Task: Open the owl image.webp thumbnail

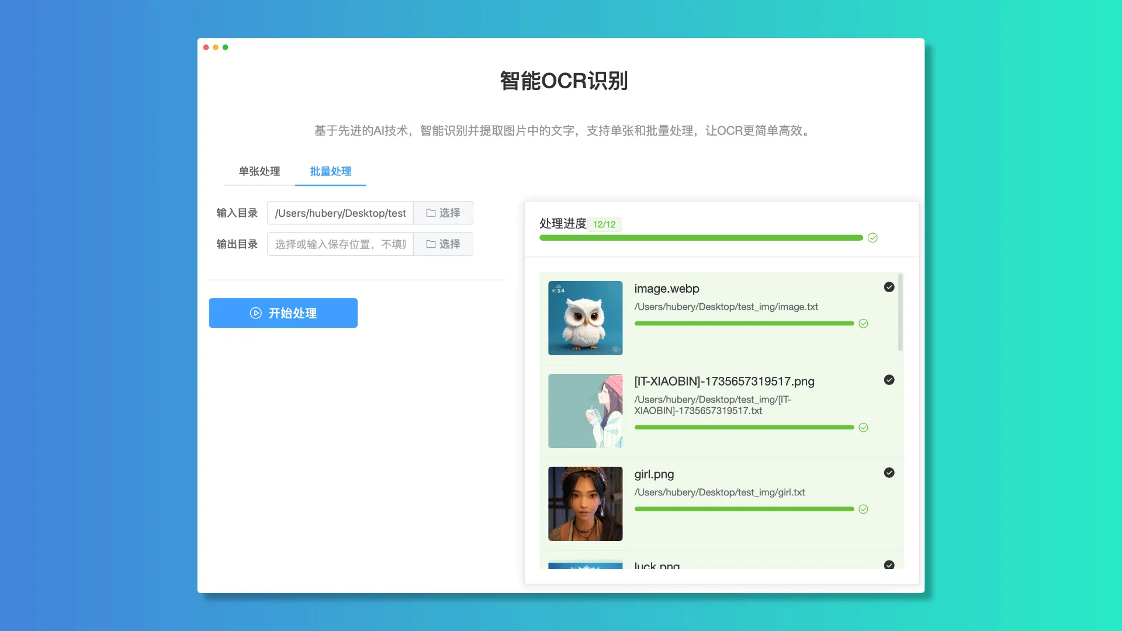Action: point(585,318)
